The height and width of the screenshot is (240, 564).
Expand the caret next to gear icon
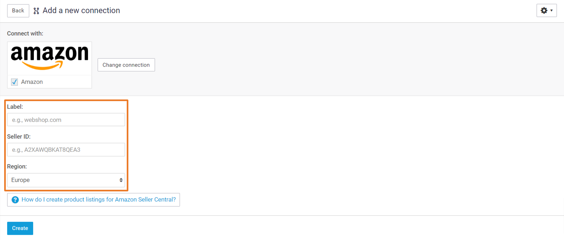[552, 11]
